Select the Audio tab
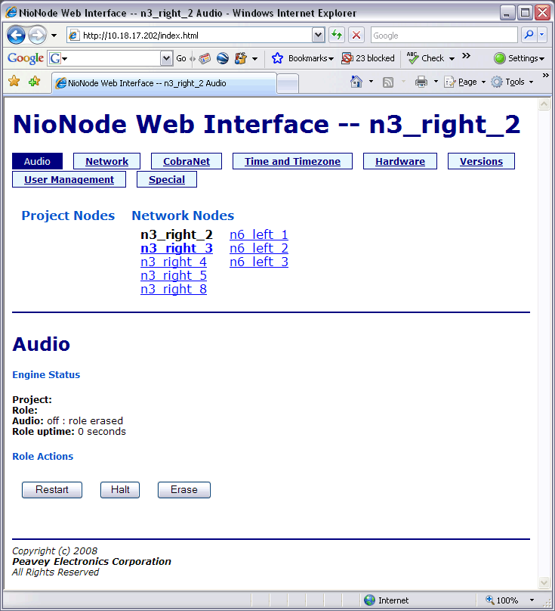Screen dimensions: 555x611 point(37,161)
